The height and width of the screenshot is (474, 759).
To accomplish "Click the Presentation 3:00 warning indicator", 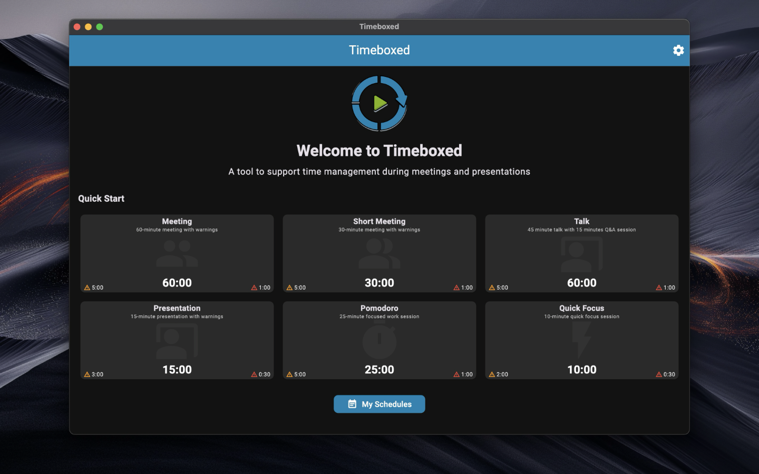I will tap(94, 374).
